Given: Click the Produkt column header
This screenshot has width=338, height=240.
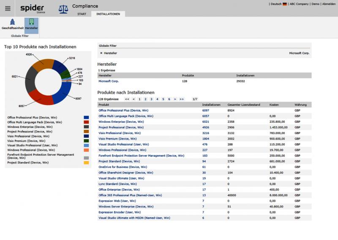Looking at the screenshot, I should [x=104, y=105].
